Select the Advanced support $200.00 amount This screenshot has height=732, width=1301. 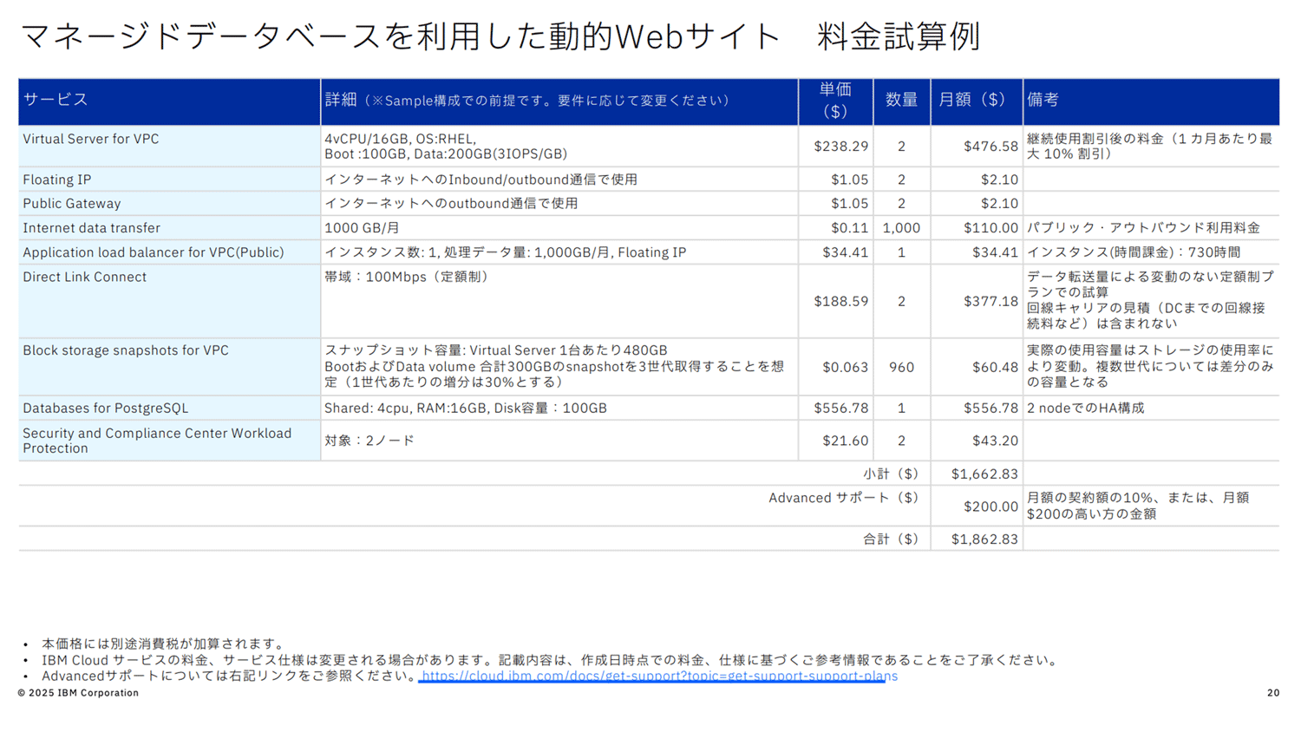(990, 507)
